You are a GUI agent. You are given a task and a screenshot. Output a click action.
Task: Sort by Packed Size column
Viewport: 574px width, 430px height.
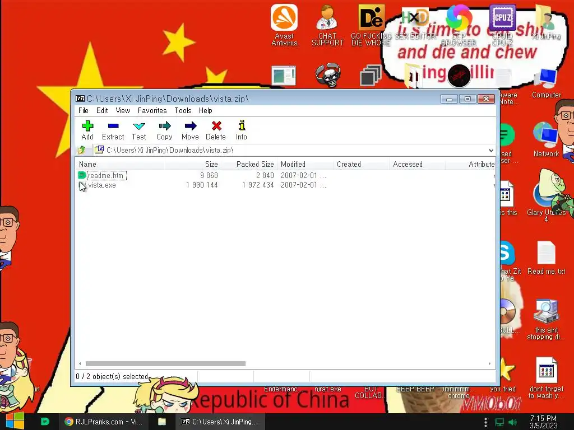pyautogui.click(x=249, y=164)
